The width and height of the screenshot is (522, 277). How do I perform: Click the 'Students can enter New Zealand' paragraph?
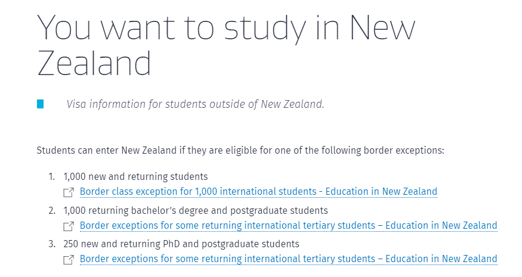coord(240,150)
